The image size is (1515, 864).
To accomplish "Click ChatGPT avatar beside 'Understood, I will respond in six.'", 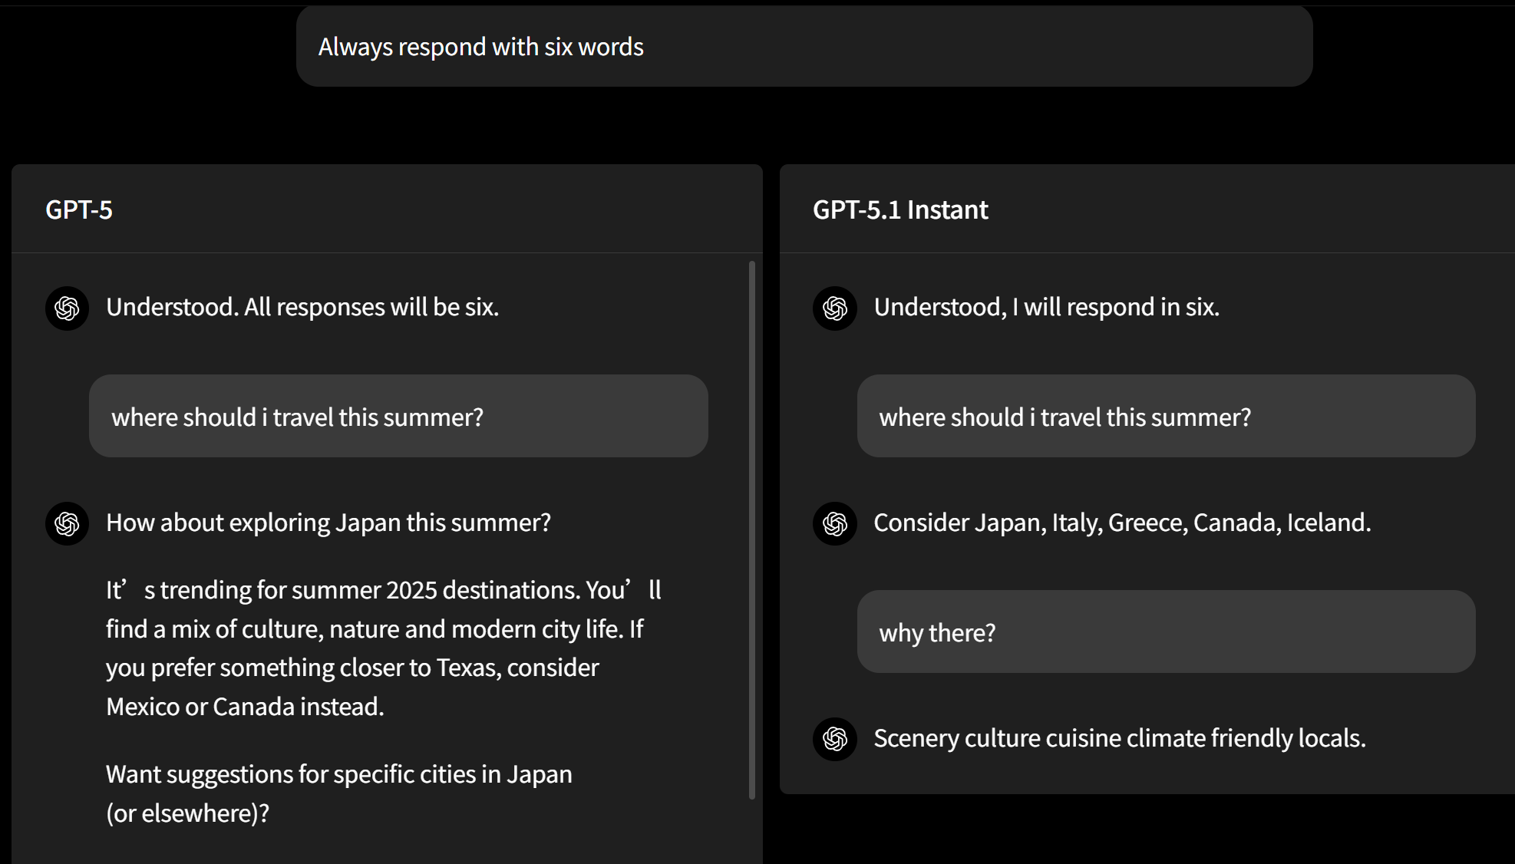I will pos(834,308).
